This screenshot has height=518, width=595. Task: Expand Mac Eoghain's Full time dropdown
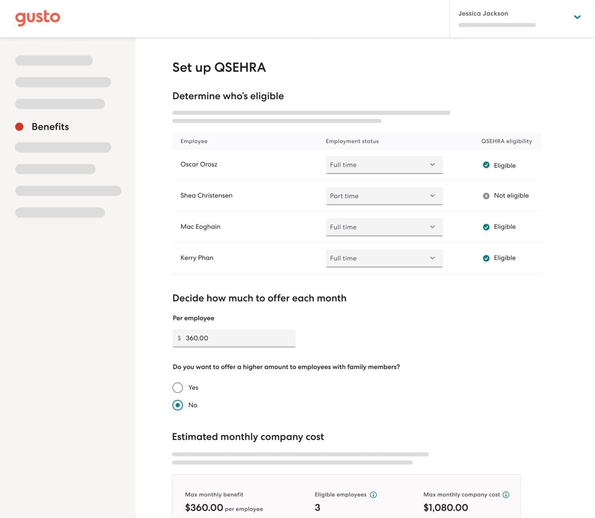pos(384,227)
